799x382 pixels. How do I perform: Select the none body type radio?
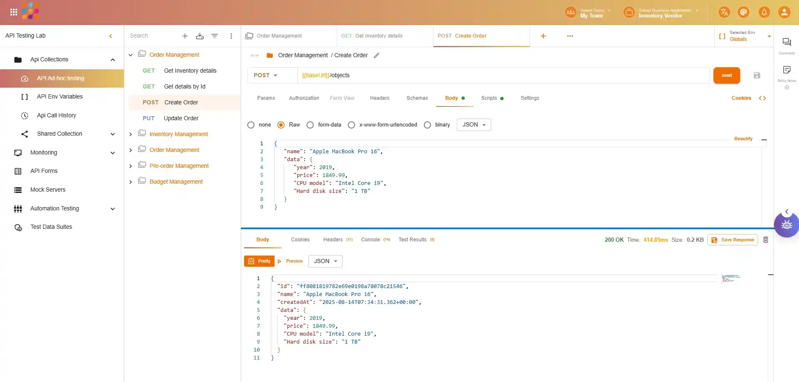[251, 125]
